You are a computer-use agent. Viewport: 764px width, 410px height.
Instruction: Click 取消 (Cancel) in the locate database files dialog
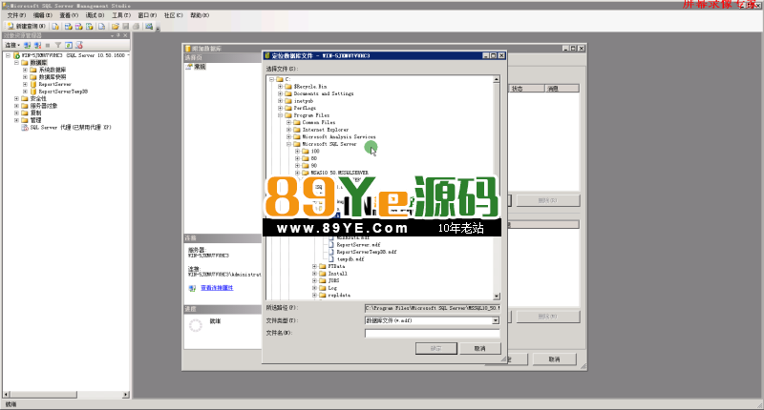(480, 348)
